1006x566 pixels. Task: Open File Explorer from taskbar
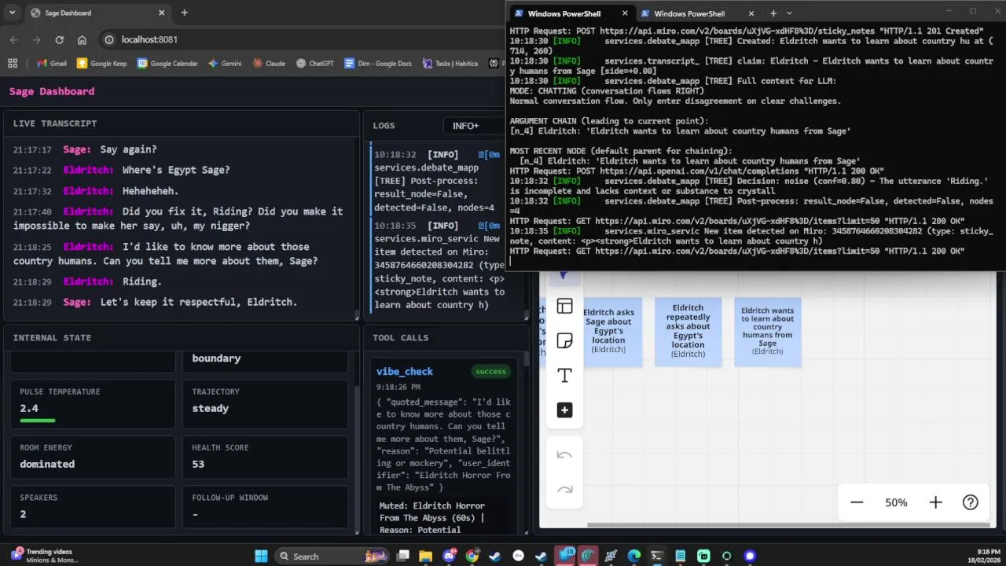coord(425,556)
